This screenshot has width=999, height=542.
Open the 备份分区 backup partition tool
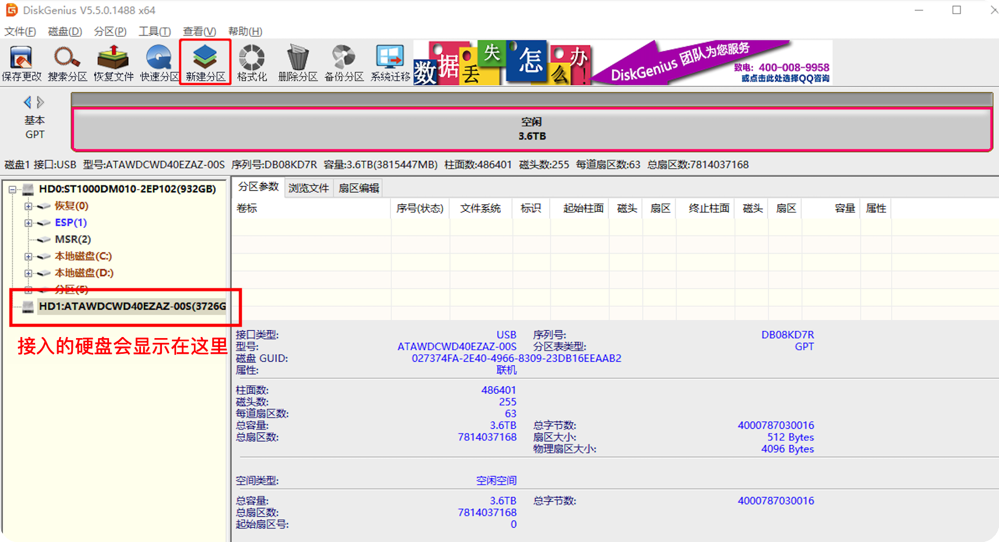click(344, 63)
